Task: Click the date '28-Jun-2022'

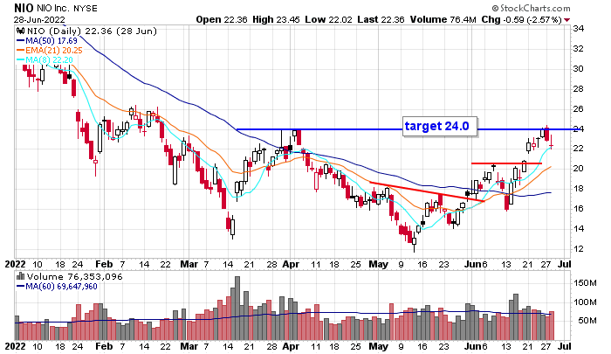Action: (x=39, y=19)
